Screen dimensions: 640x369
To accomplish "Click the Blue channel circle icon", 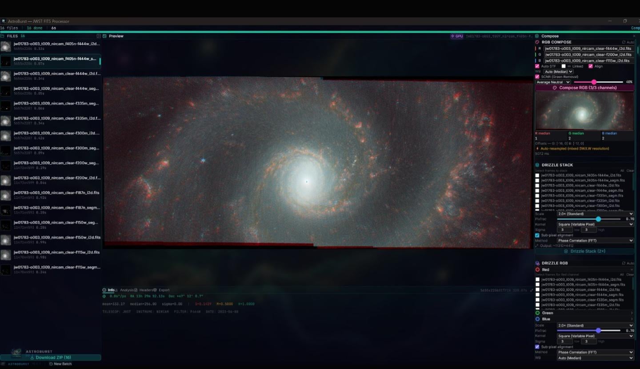I will pos(538,319).
